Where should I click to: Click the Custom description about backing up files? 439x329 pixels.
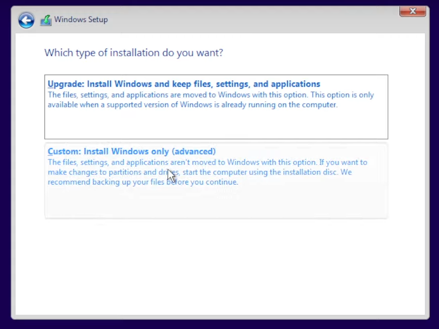[207, 172]
